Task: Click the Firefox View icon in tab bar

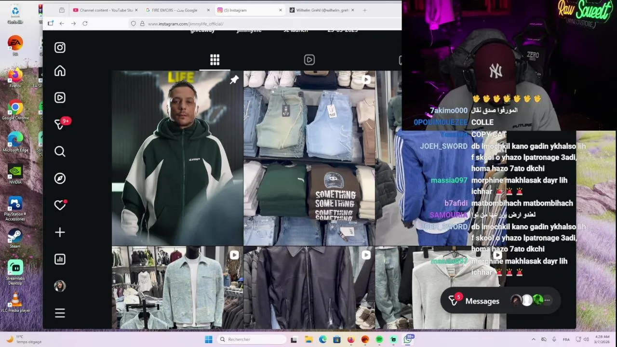Action: [62, 10]
